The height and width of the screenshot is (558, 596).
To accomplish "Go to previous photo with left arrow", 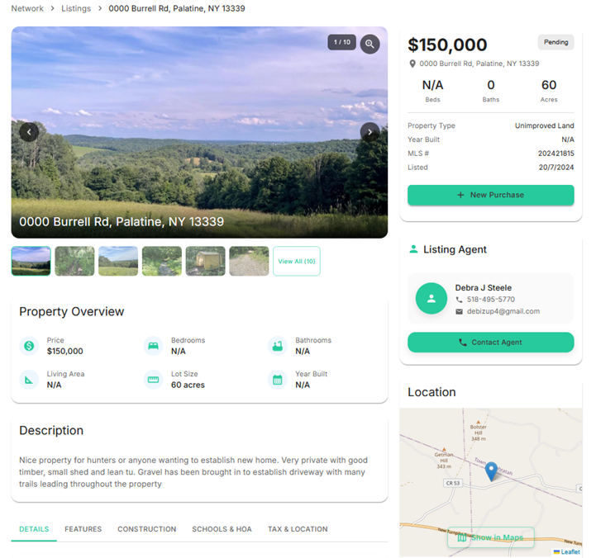I will (29, 131).
